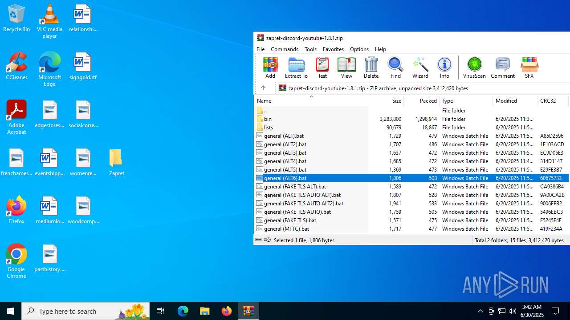Screen dimensions: 570x320
Task: Select general (МГТС).bat file
Action: (412, 228)
